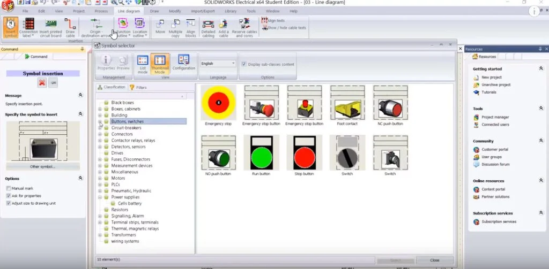Collapse the Power supplies tree node

coord(100,197)
